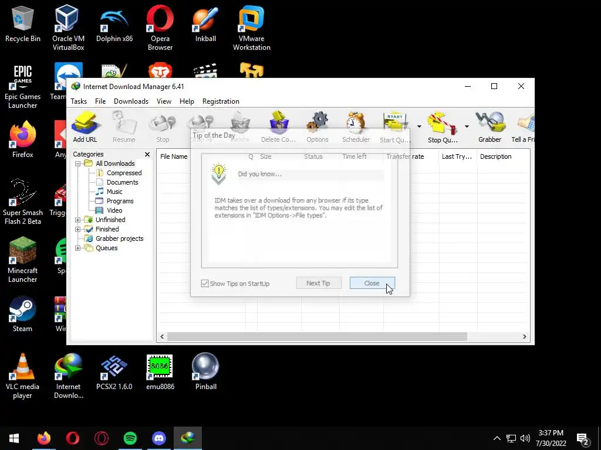Open Start Queue dropdown arrow
Screen dimensions: 601x450
pyautogui.click(x=419, y=127)
